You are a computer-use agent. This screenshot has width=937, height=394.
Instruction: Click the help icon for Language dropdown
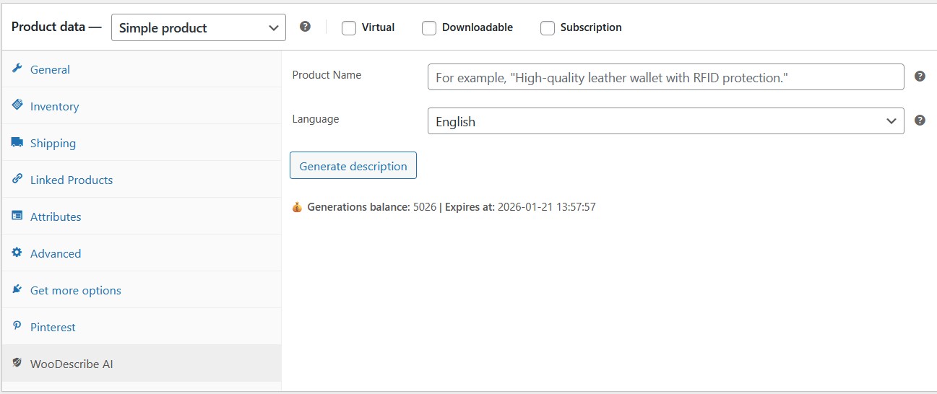tap(920, 121)
